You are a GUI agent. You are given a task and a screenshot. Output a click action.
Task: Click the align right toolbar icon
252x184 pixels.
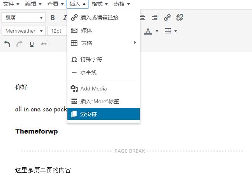(x=155, y=17)
